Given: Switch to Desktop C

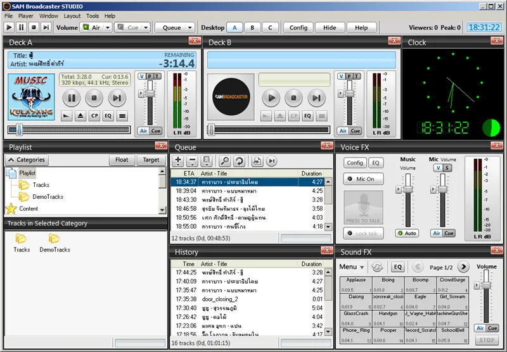Looking at the screenshot, I should pos(270,28).
